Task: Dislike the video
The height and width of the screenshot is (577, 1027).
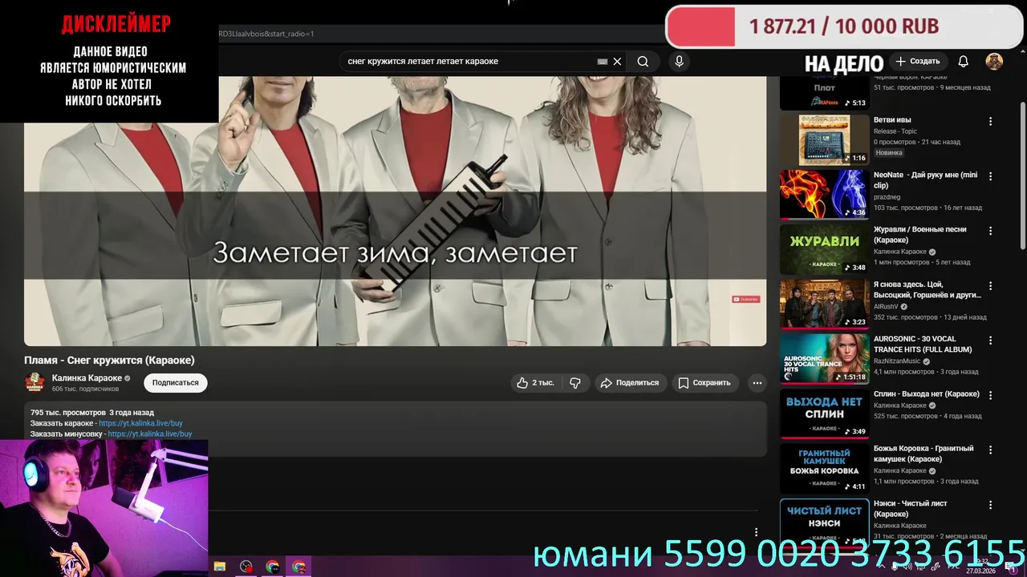Action: tap(575, 383)
